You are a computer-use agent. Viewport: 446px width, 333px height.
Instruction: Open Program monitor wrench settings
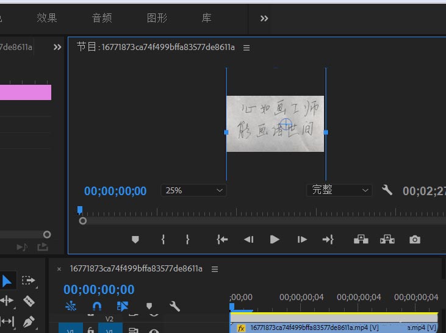coord(387,190)
